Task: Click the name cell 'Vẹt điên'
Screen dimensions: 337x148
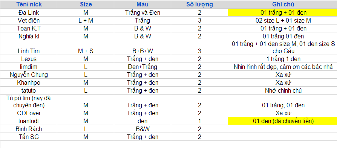Action: tap(29, 21)
